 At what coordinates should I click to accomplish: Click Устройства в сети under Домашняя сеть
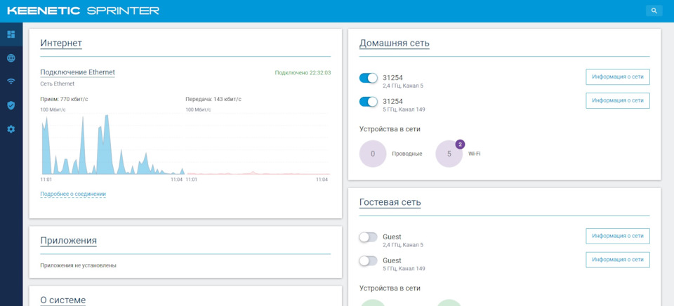pos(390,128)
